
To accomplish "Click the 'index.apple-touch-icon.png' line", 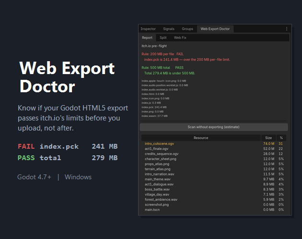I will pyautogui.click(x=164, y=81).
